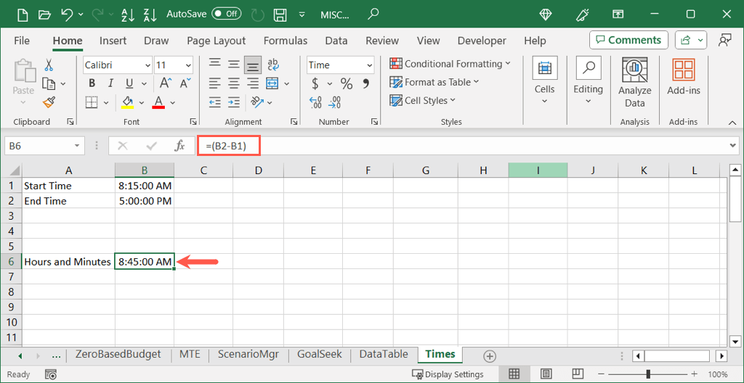Add a new sheet with plus icon
This screenshot has height=383, width=744.
click(x=489, y=355)
